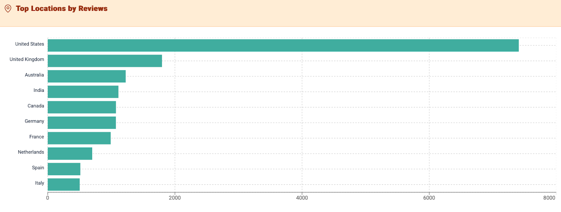The image size is (561, 212).
Task: Click the 8000 tick label
Action: click(549, 198)
